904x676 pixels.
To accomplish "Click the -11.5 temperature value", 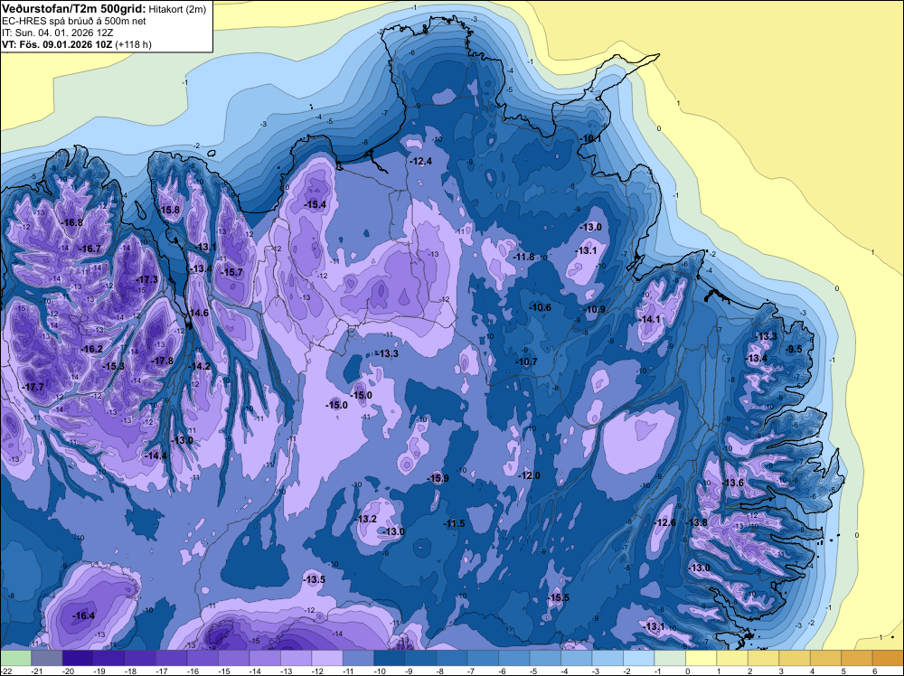I will 455,523.
